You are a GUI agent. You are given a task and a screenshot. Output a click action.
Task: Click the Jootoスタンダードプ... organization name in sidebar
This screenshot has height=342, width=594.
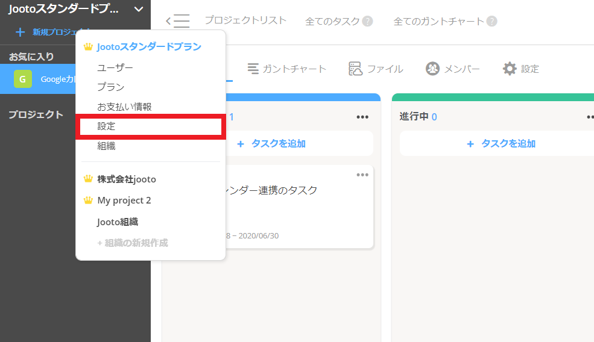[64, 9]
